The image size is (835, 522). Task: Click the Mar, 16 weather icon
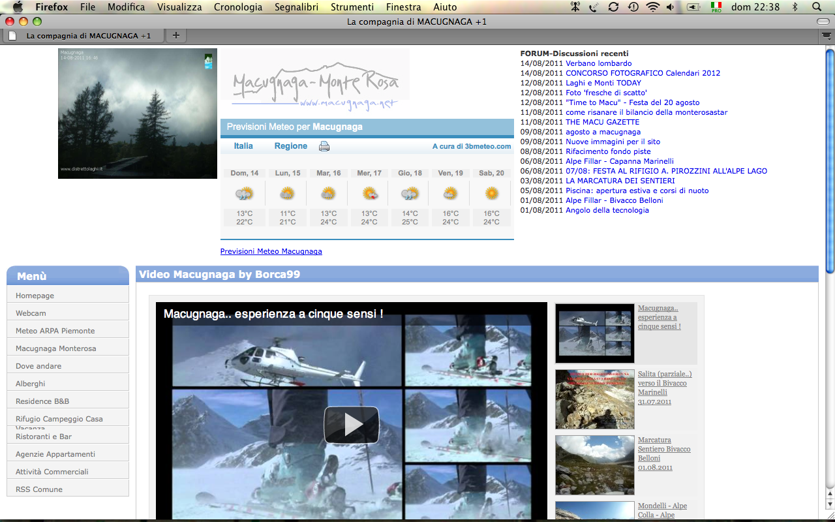328,194
